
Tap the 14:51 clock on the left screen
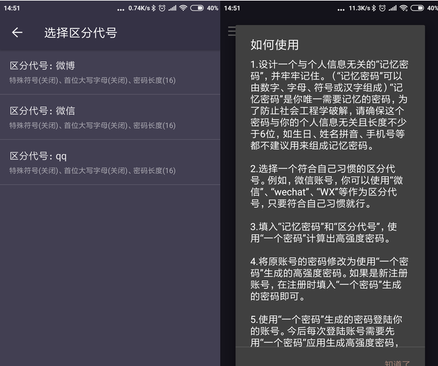tap(12, 8)
